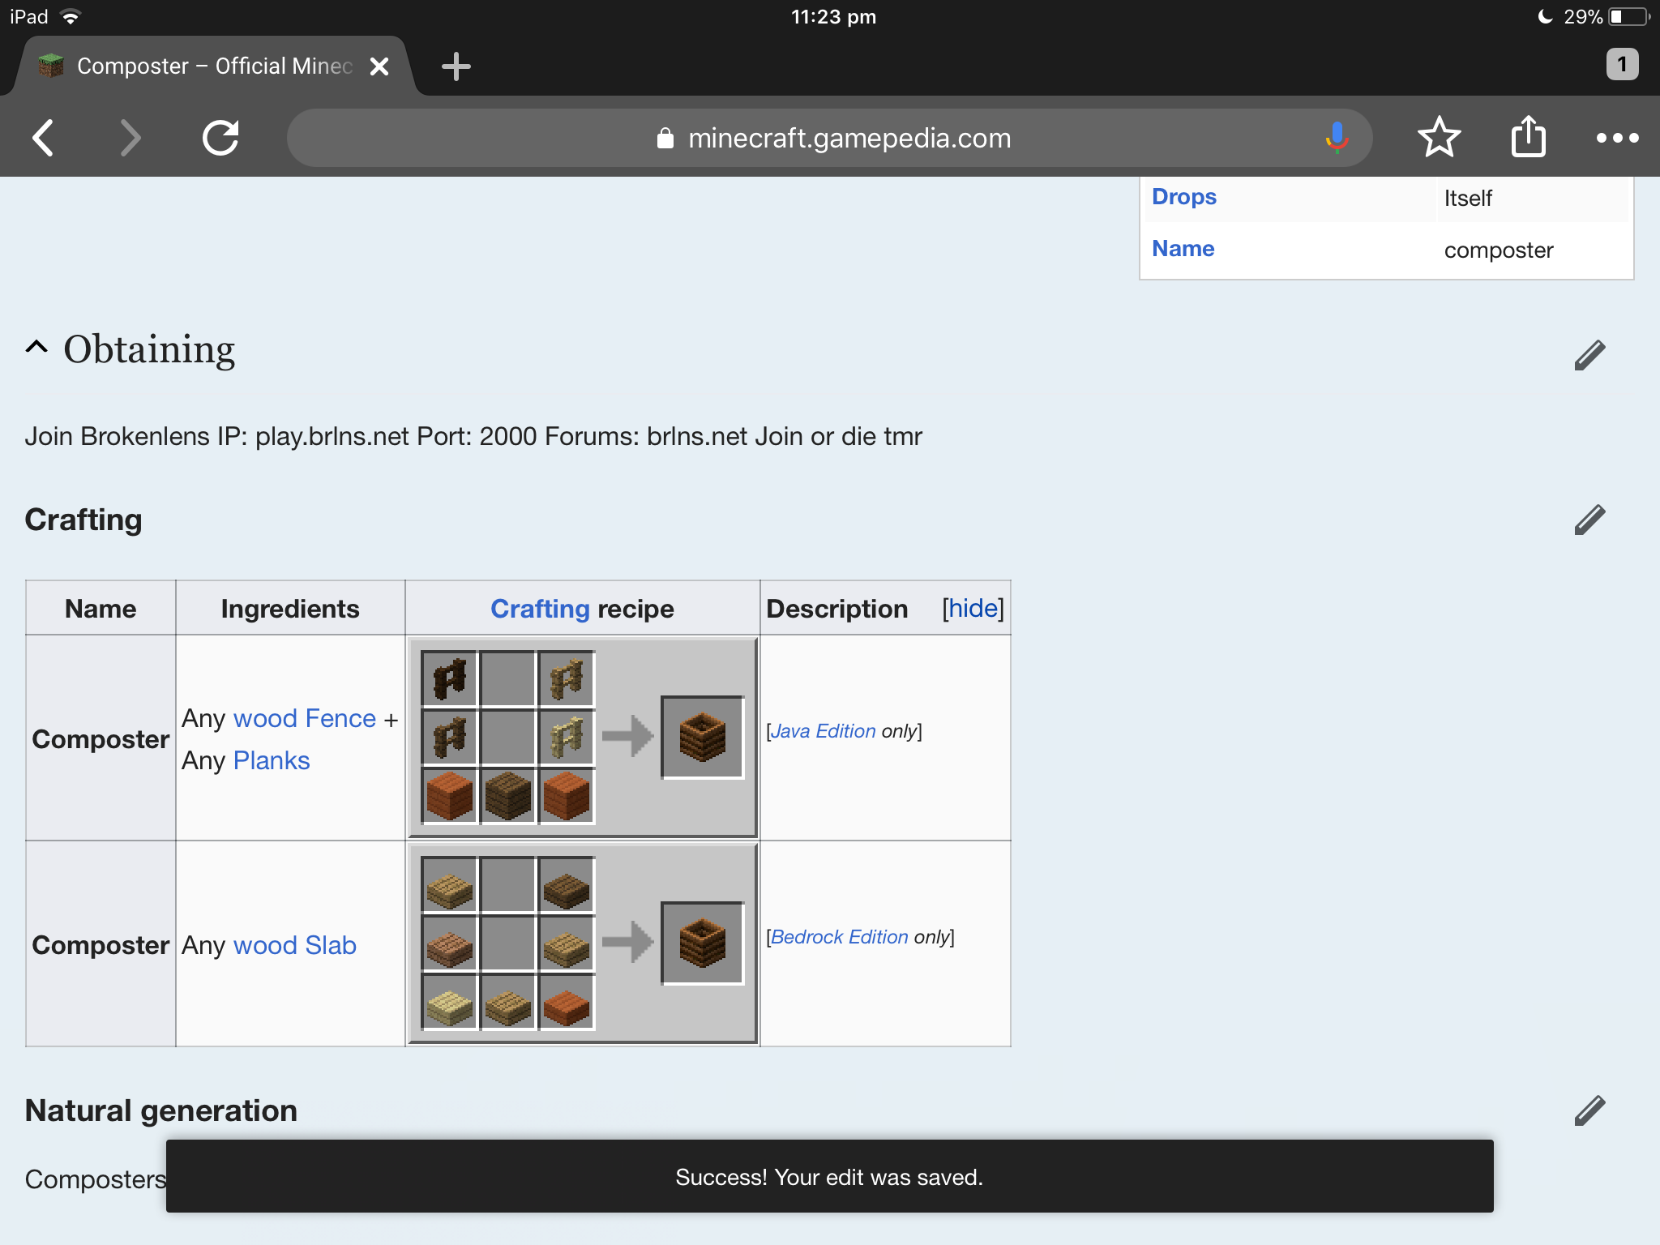Viewport: 1660px width, 1245px height.
Task: Follow the Bedrock Edition link
Action: click(839, 937)
